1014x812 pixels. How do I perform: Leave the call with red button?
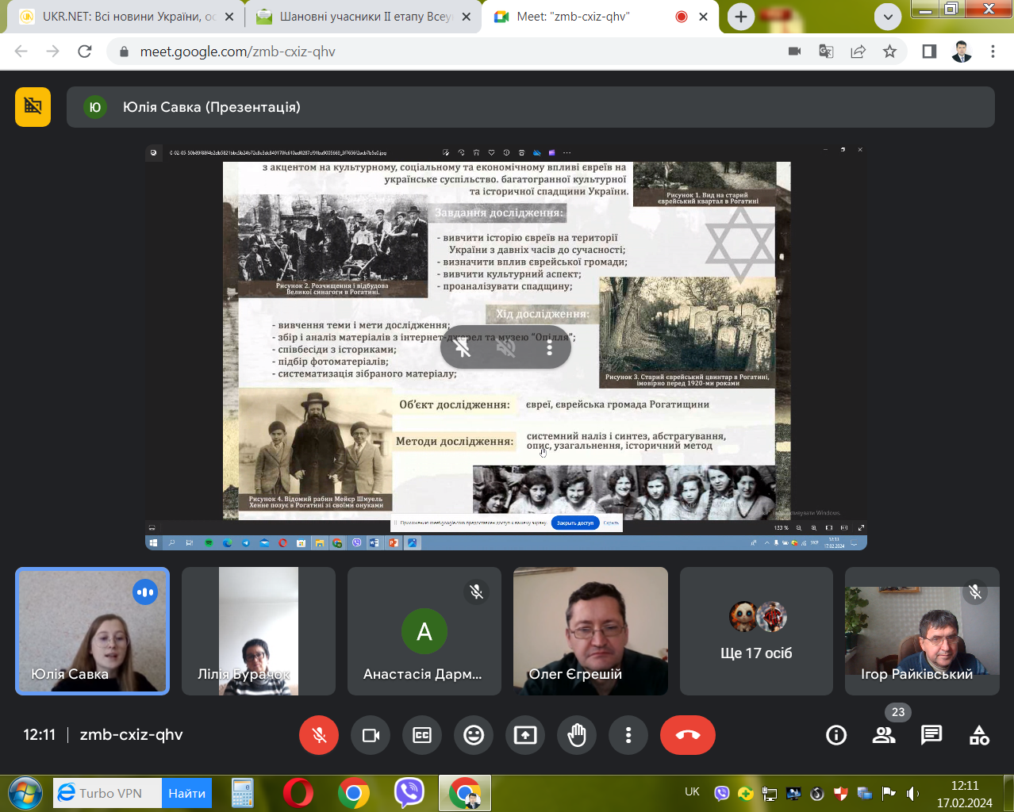click(x=687, y=735)
